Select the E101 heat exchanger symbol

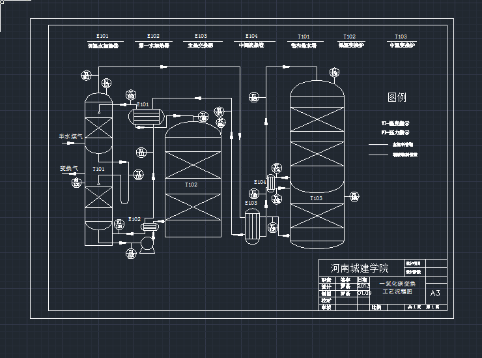tap(146, 116)
